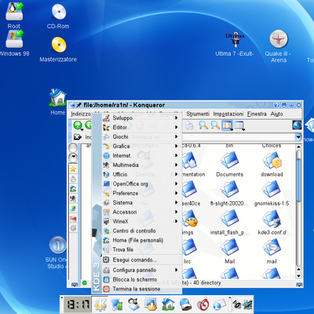Click the house icon in the panel
This screenshot has height=314, width=314.
168,305
